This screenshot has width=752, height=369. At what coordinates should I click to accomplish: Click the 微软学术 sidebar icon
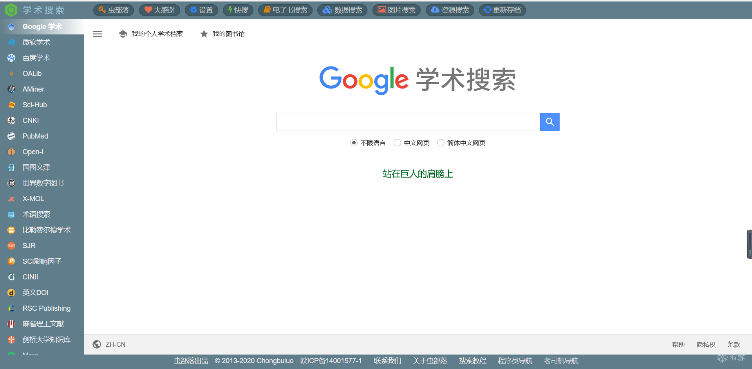(x=11, y=42)
